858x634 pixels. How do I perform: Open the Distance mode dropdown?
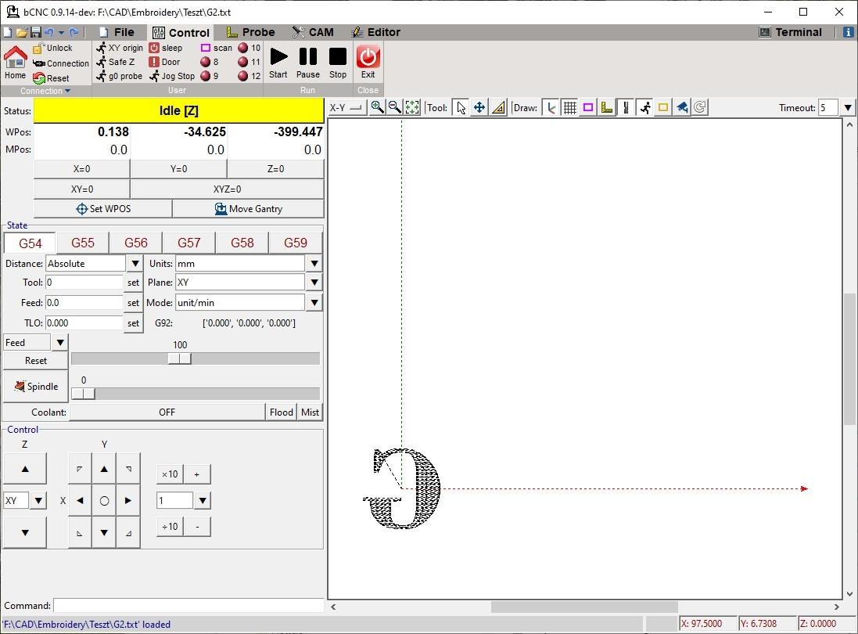[135, 263]
